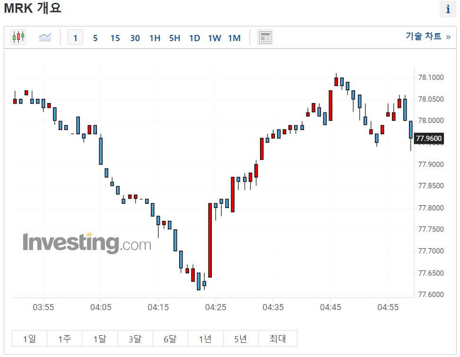Image resolution: width=460 pixels, height=357 pixels.
Task: Select the 30-minute interval
Action: coord(135,38)
